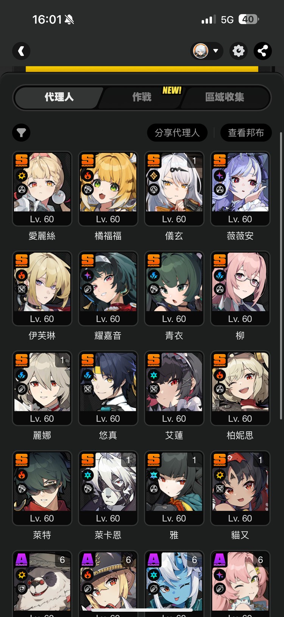Click the yellow progress bar at top
Image resolution: width=284 pixels, height=617 pixels.
(142, 69)
